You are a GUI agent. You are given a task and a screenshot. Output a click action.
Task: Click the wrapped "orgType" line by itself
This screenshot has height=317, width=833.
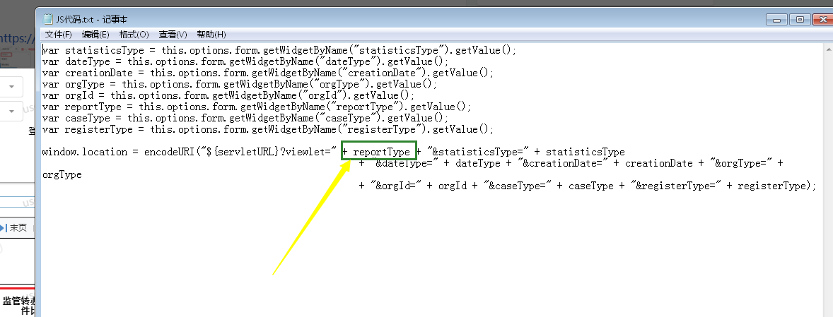(62, 174)
